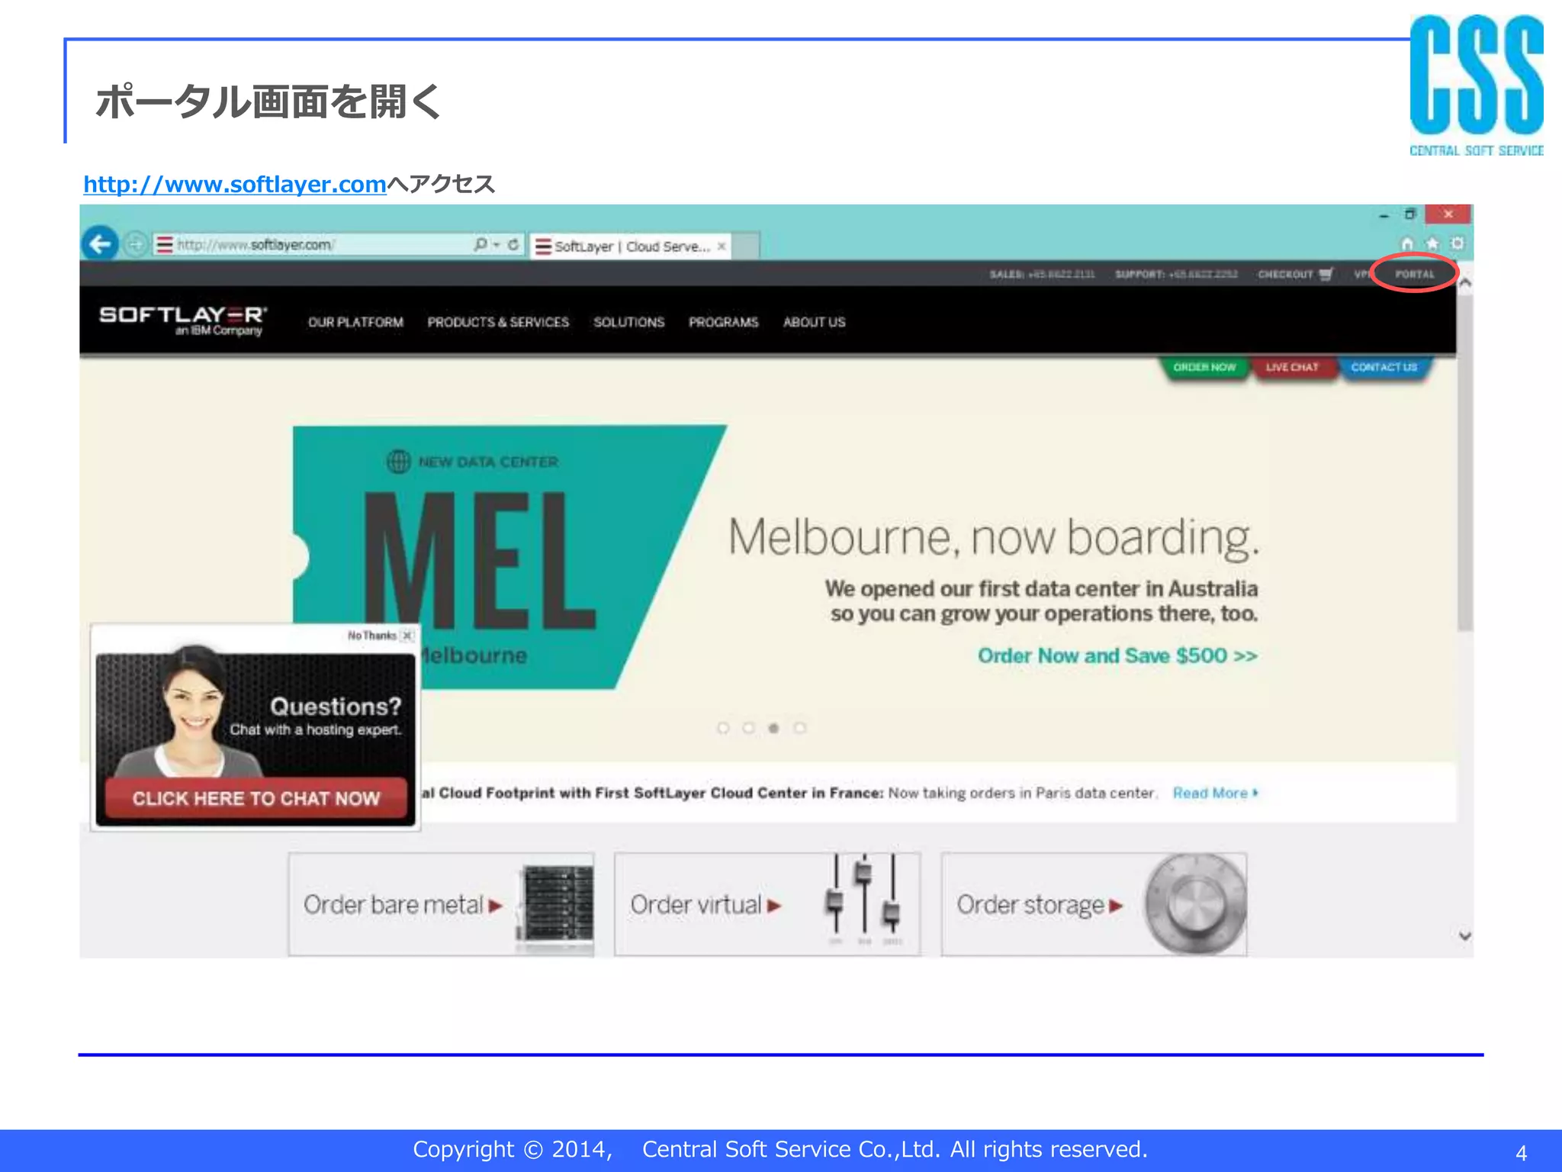Click the Read More link in news bar

(x=1215, y=794)
